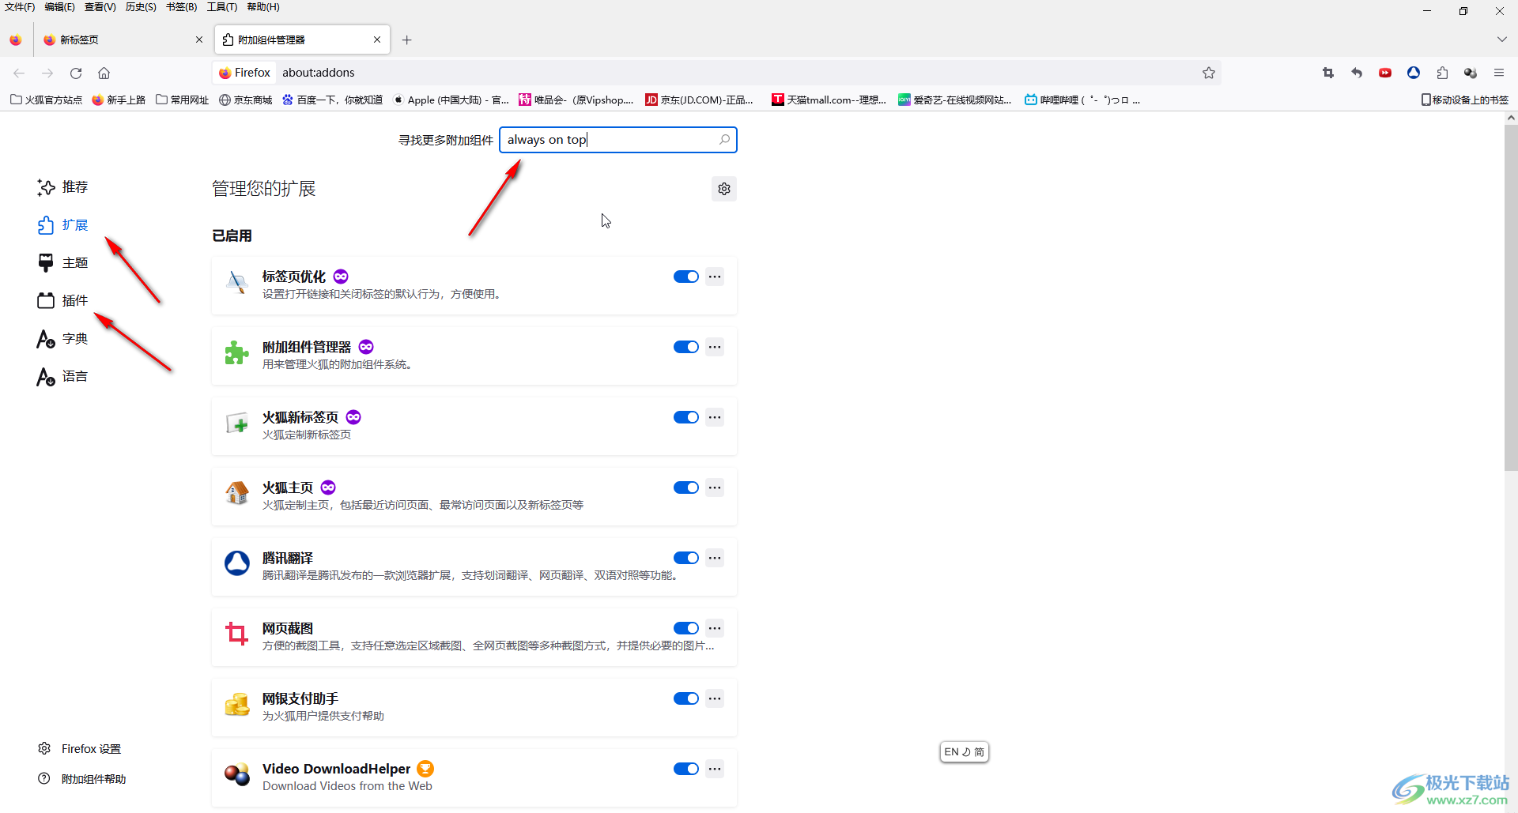This screenshot has width=1518, height=813.
Task: Select 主题 in the sidebar
Action: click(62, 263)
